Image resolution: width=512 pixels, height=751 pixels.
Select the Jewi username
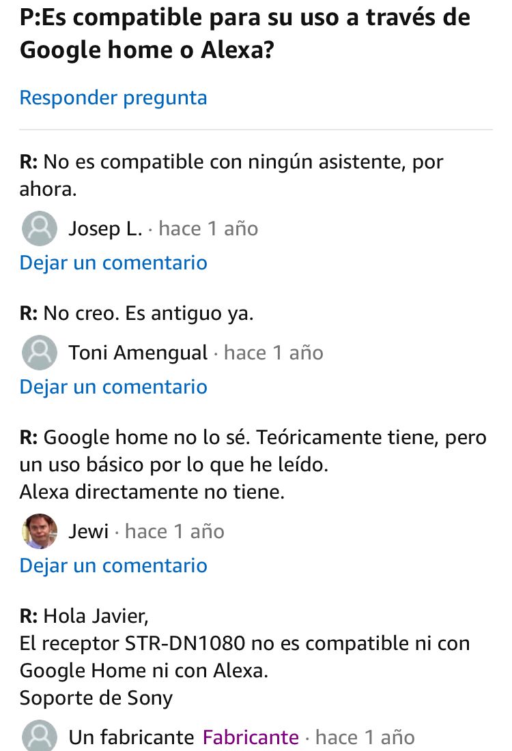tap(89, 531)
